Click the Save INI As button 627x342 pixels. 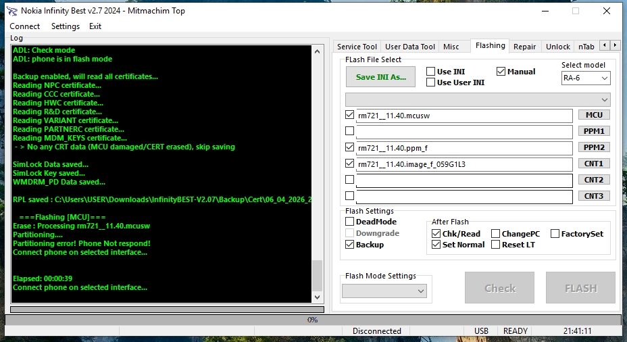tap(380, 77)
